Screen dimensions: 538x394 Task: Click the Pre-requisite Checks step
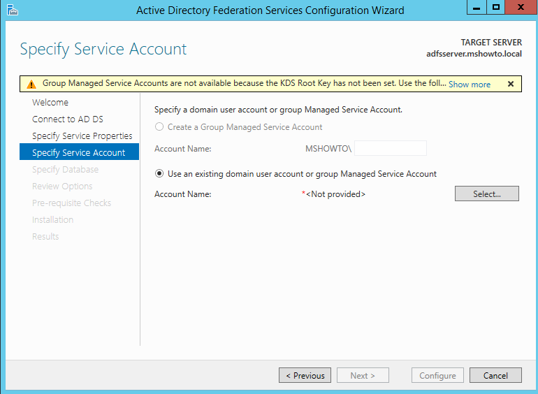point(71,203)
